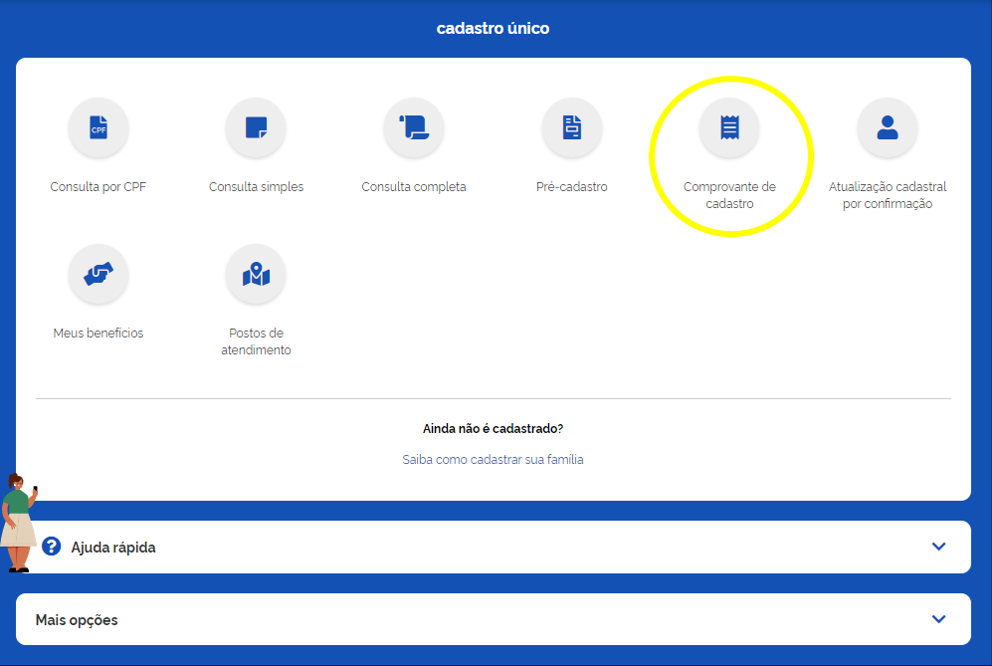Click the woman holding phone illustration

pos(18,523)
